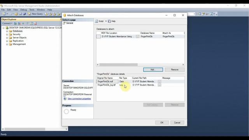249x140 pixels.
Task: Click the server instance icon in Object Explorer tree
Action: pyautogui.click(x=7, y=28)
